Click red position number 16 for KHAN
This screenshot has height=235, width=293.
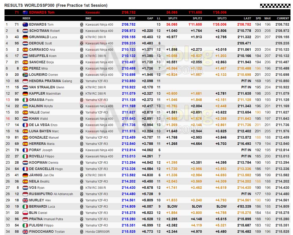(8, 119)
